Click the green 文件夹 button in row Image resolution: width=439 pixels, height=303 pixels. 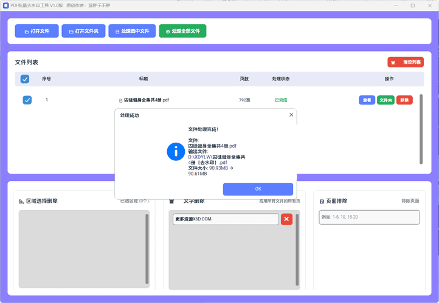click(x=385, y=100)
